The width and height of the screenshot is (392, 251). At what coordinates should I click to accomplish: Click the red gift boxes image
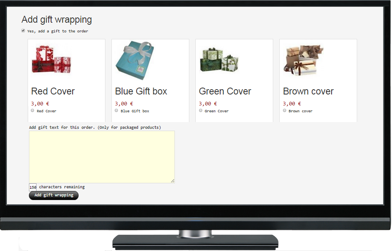(x=51, y=60)
